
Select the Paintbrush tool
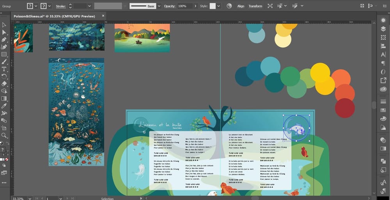tap(4, 62)
